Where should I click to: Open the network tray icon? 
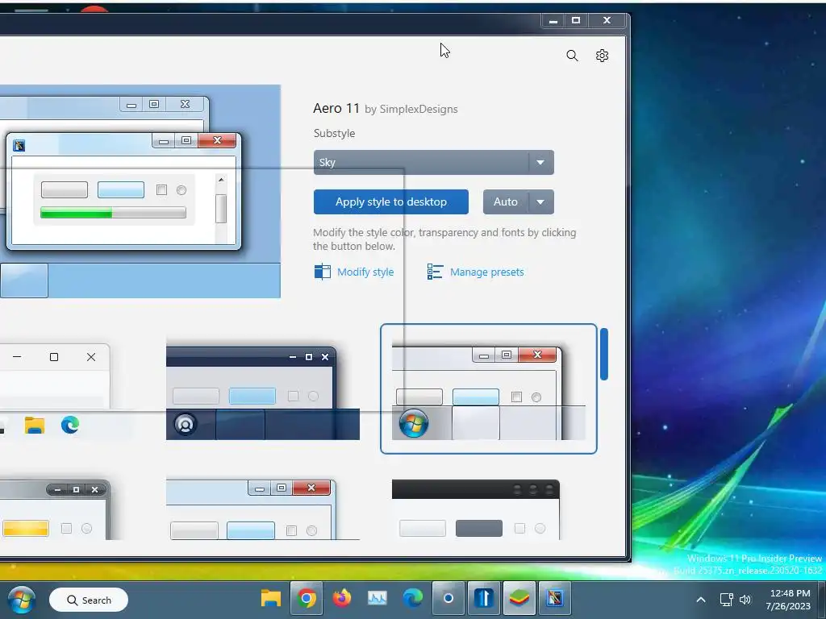pos(727,600)
